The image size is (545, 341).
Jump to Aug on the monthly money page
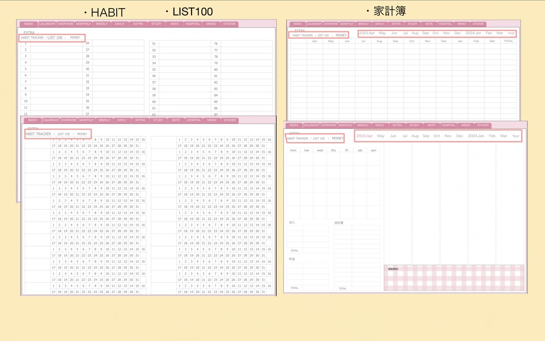415,136
